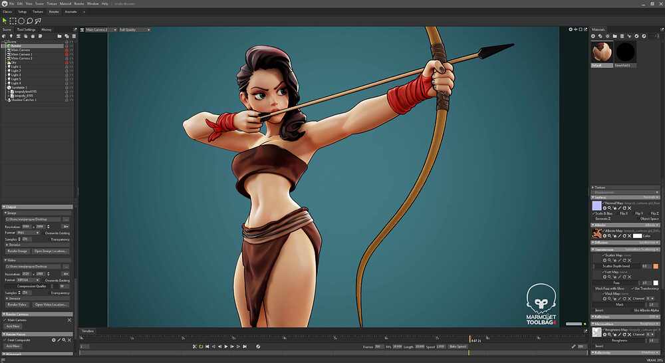Collapse the Microsurface section
Viewport: 665px width, 363px height.
click(626, 324)
